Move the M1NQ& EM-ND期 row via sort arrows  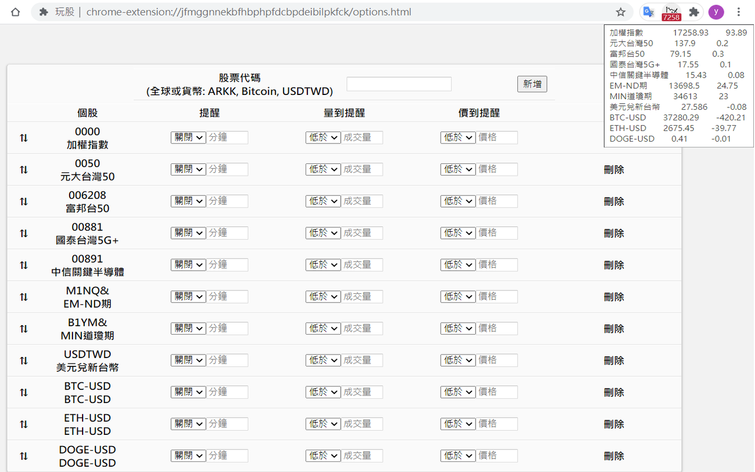pyautogui.click(x=24, y=297)
